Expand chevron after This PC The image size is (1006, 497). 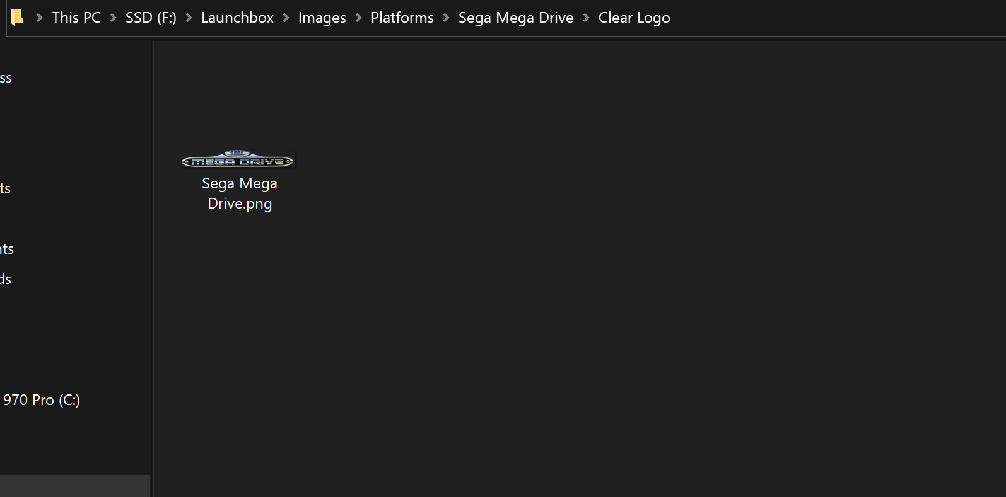pyautogui.click(x=114, y=18)
